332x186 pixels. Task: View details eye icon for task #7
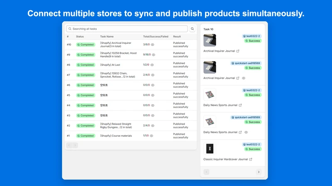(x=153, y=75)
